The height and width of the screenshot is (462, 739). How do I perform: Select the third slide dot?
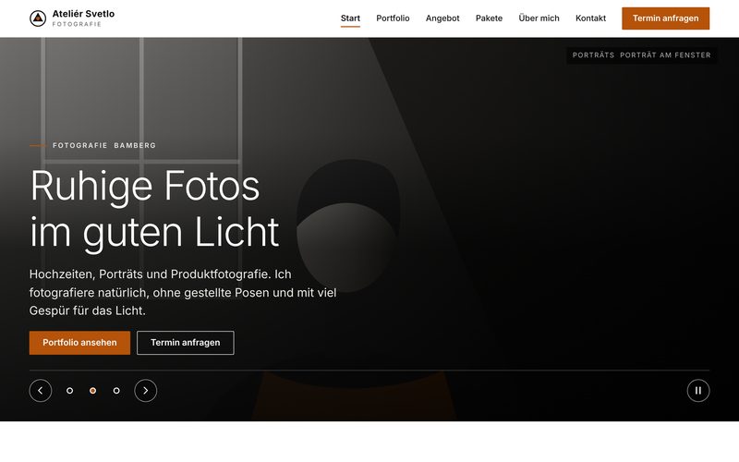(x=116, y=390)
